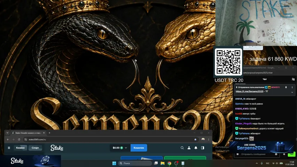Open Stake hamburger menu
Image resolution: width=297 pixels, height=167 pixels.
click(x=9, y=148)
